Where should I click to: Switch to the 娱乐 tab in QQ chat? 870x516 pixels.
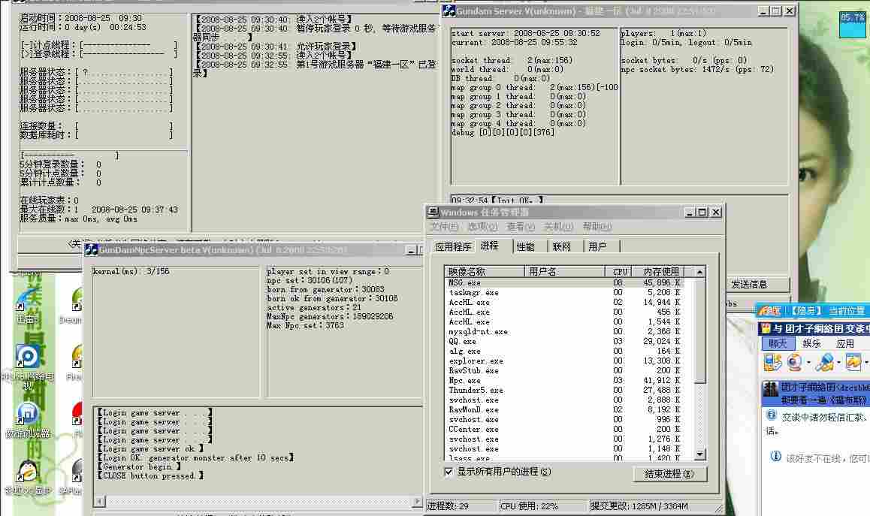[811, 343]
